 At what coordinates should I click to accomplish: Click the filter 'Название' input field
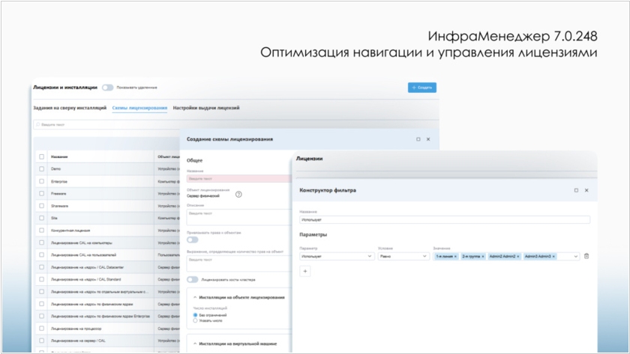(444, 220)
